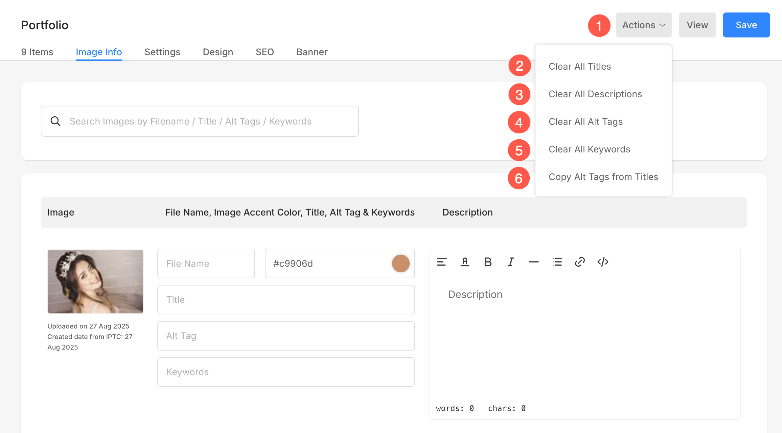Select Clear All Alt Tags option
Image resolution: width=782 pixels, height=433 pixels.
point(586,122)
